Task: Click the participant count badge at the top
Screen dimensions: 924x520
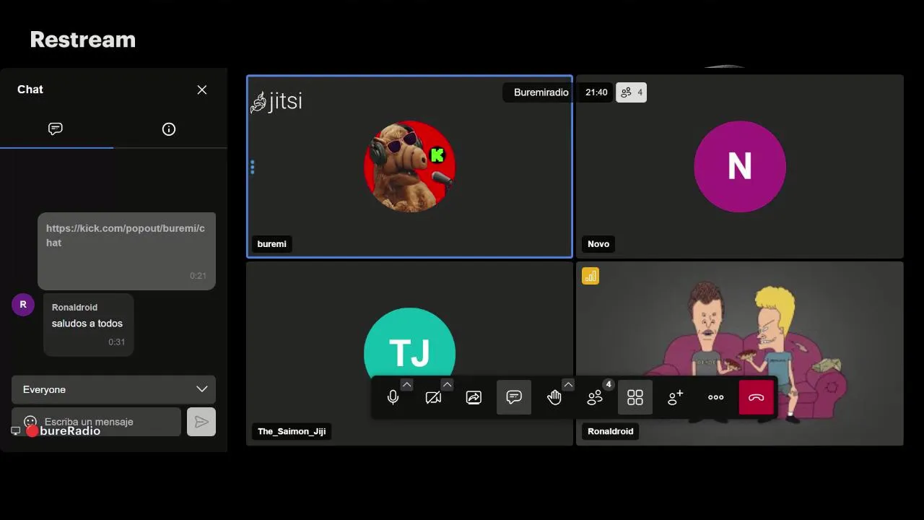Action: pos(631,92)
